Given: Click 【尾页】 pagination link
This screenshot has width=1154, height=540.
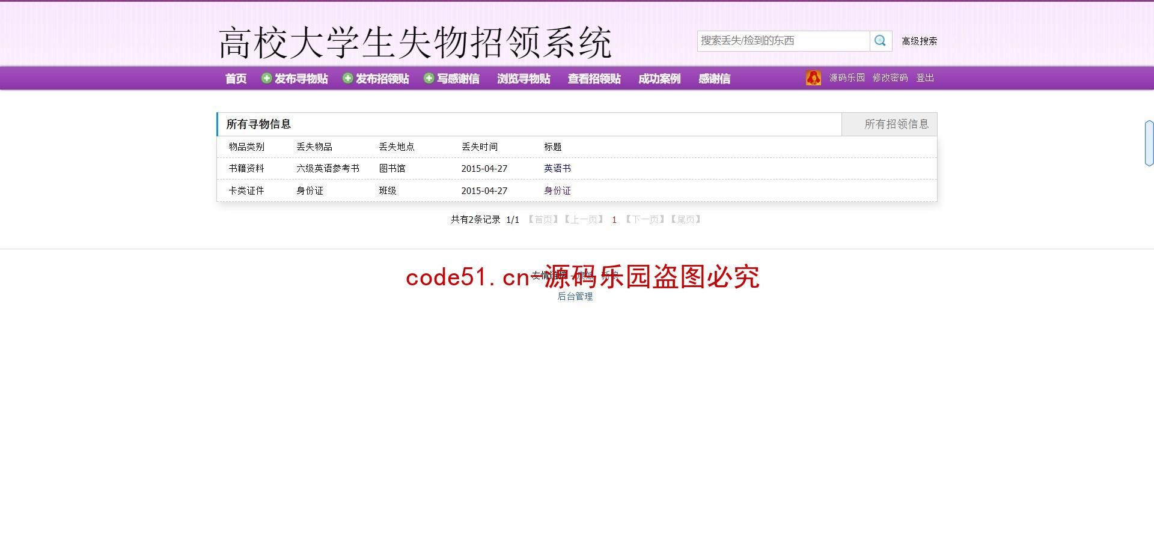Looking at the screenshot, I should [686, 220].
